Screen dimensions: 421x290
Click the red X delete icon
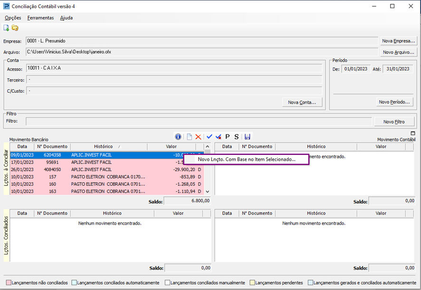tap(198, 137)
